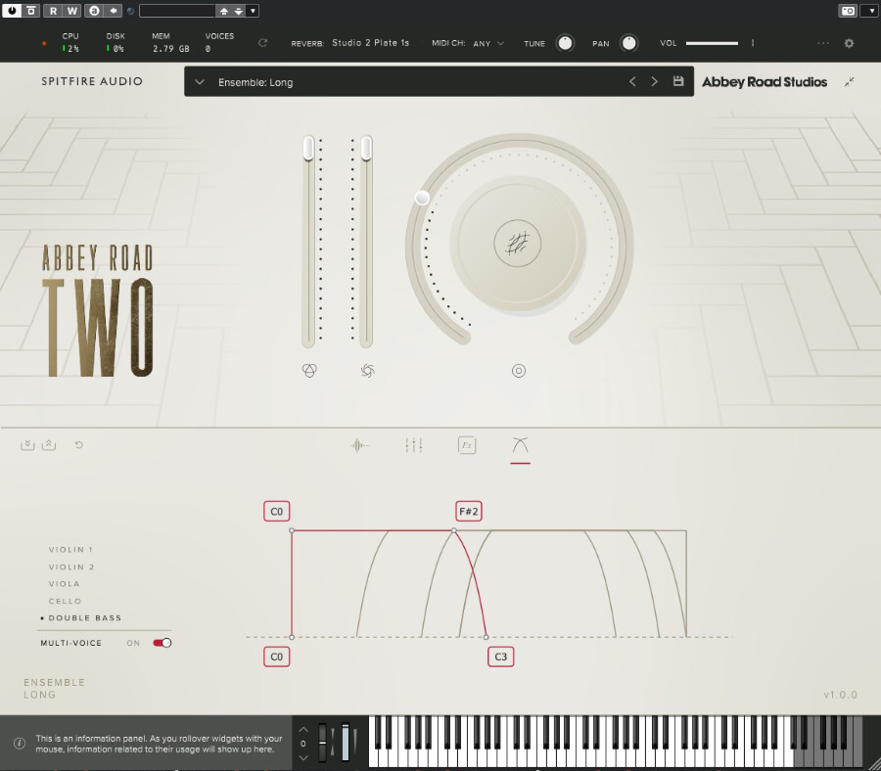Click the dynamics slider handle on right fader
This screenshot has height=771, width=881.
coord(366,149)
